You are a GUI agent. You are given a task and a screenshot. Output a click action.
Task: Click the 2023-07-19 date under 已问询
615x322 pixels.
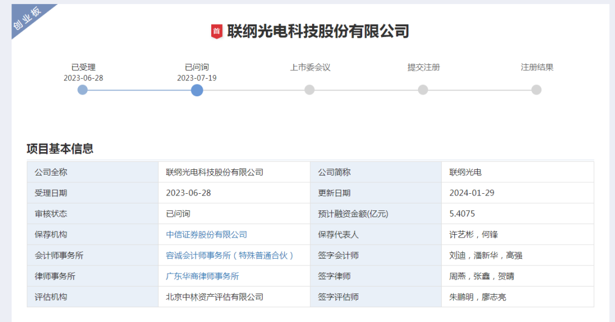click(x=197, y=78)
